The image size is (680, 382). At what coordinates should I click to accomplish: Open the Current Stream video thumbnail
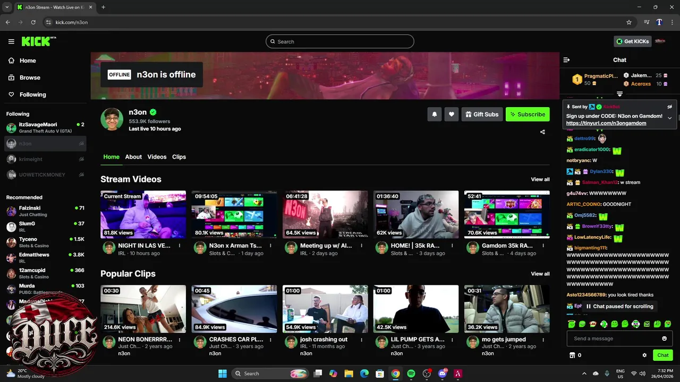point(143,214)
